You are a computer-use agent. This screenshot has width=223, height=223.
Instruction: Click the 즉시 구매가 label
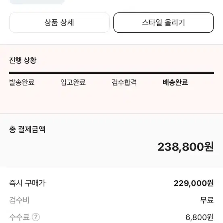coord(27,183)
